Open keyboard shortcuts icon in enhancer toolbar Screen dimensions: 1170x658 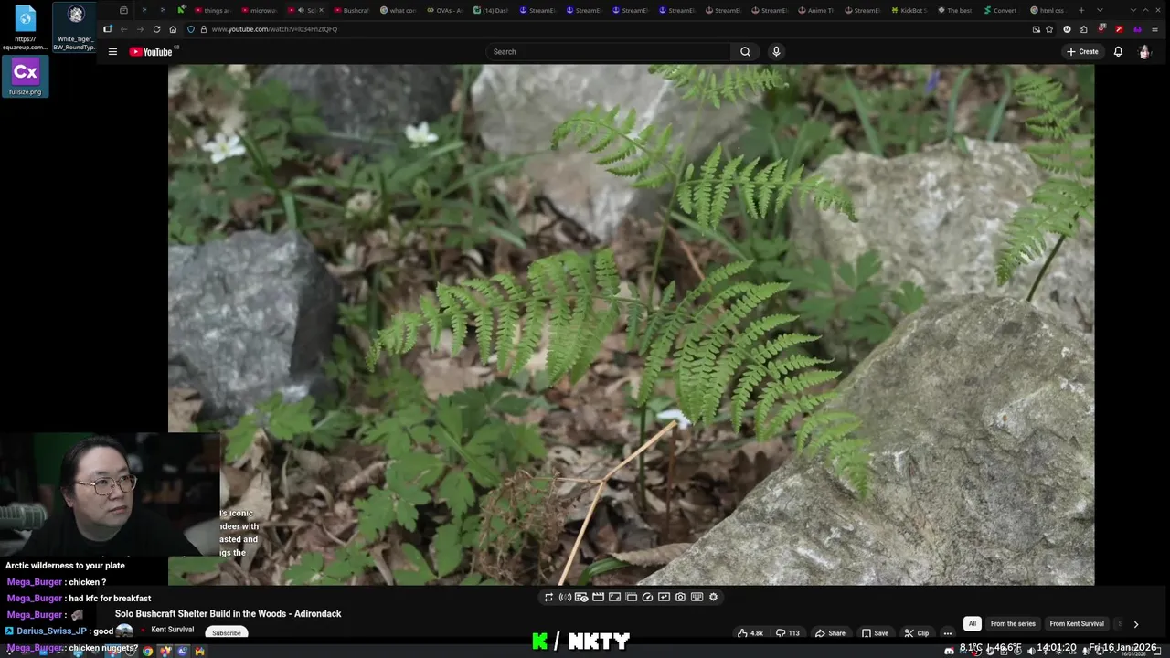pos(697,598)
